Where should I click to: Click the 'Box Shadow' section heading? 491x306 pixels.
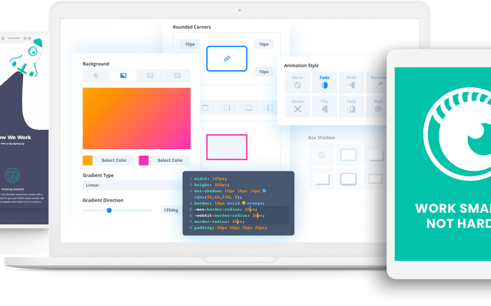pyautogui.click(x=321, y=138)
